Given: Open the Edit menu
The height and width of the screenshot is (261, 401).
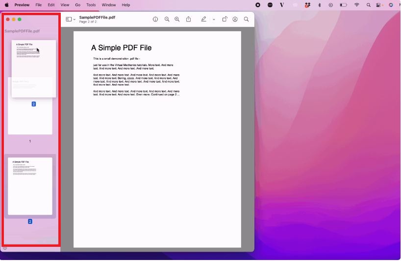Looking at the screenshot, I should (x=51, y=5).
